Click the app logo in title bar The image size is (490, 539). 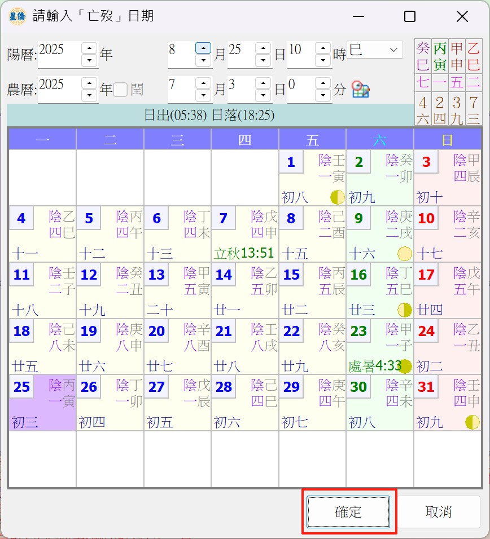point(17,16)
